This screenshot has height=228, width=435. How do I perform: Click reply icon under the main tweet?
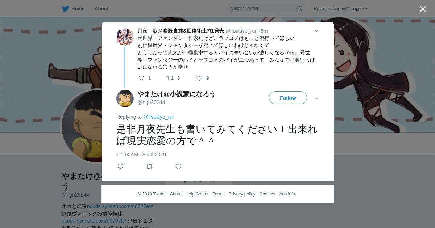pyautogui.click(x=120, y=166)
